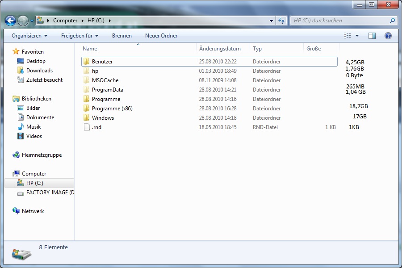Go back with the blue Back arrow
Screen dimensions: 402x268
tap(11, 21)
